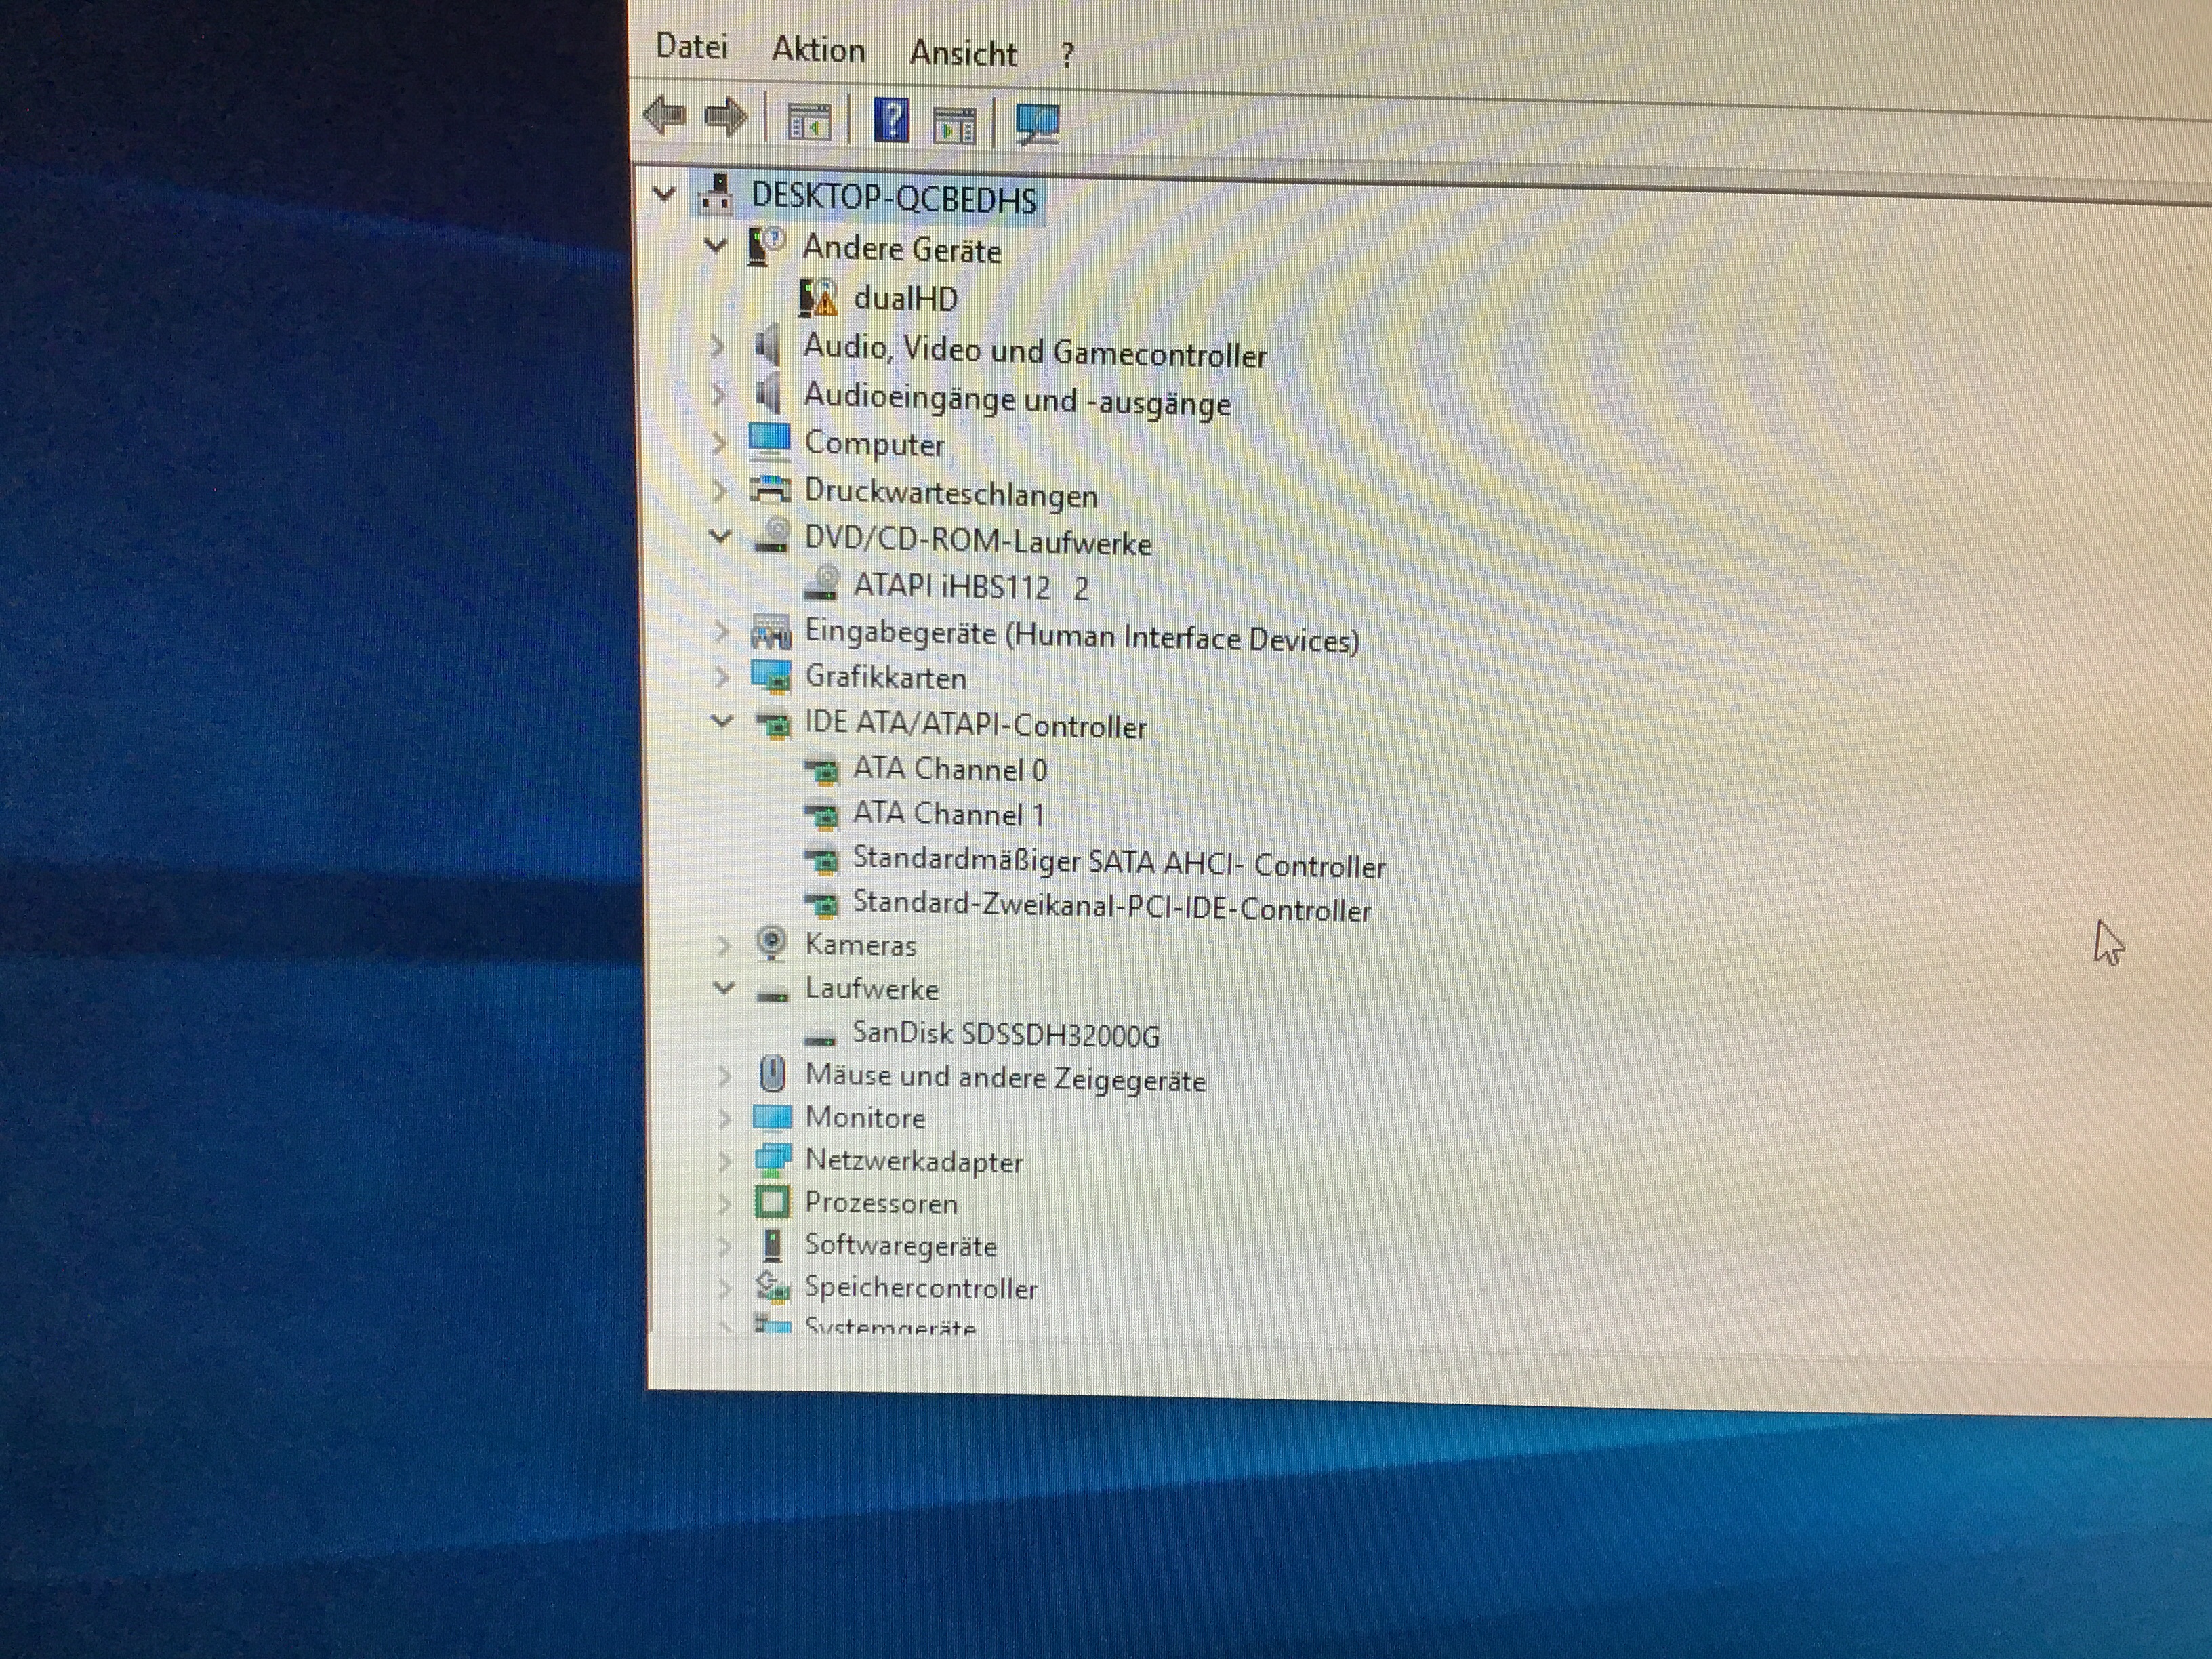This screenshot has height=1659, width=2212.
Task: Select the DESKTOP-QCBEDHS computer name
Action: pyautogui.click(x=894, y=197)
